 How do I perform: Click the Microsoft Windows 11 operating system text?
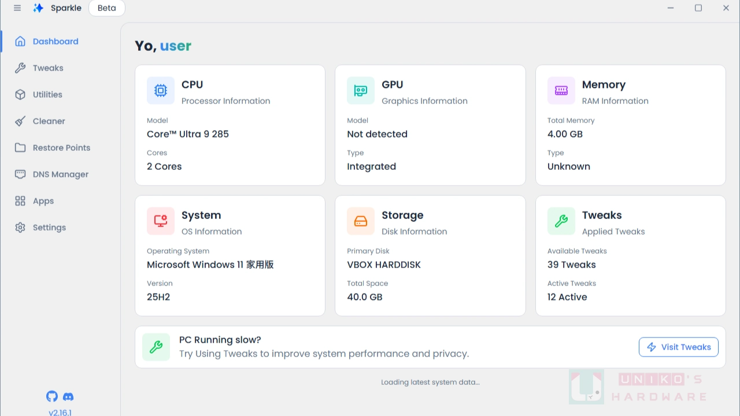click(x=210, y=265)
